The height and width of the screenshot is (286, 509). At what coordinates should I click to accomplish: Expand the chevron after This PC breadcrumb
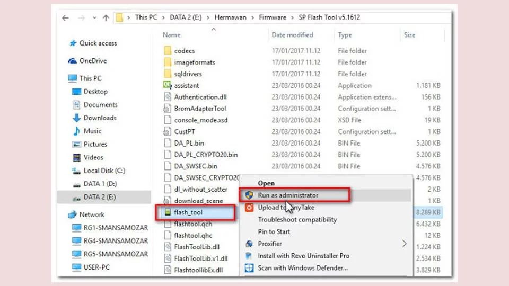tap(163, 17)
